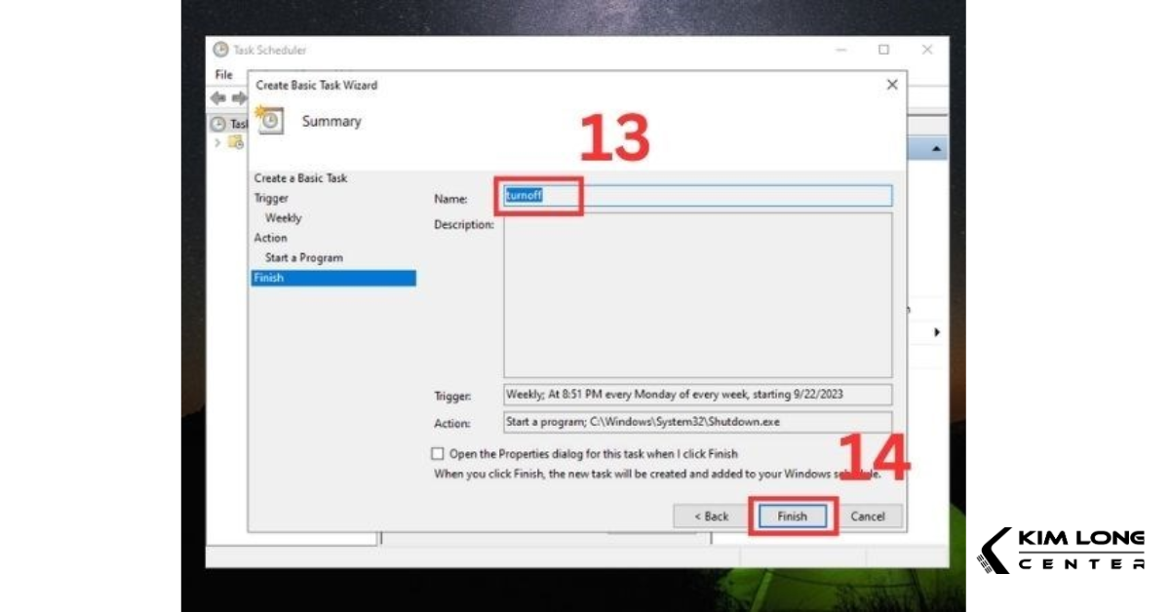The height and width of the screenshot is (612, 1170).
Task: Click the Task Scheduler Library folder icon
Action: (235, 140)
